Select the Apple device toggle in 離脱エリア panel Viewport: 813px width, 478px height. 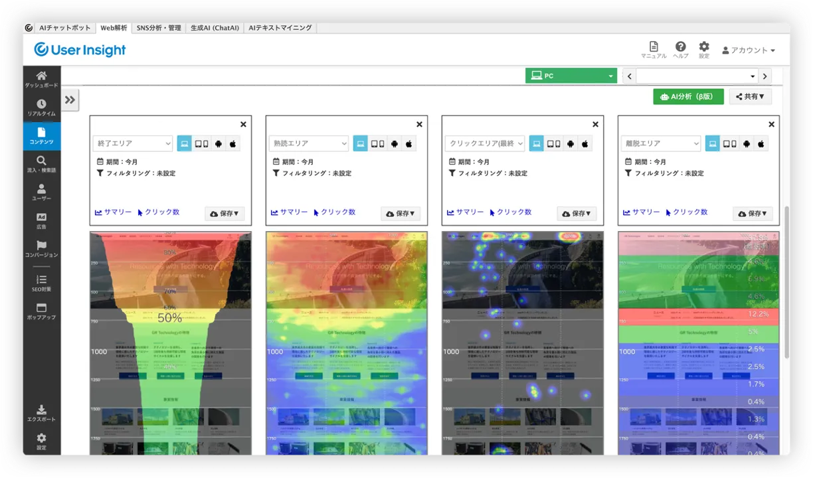(761, 143)
